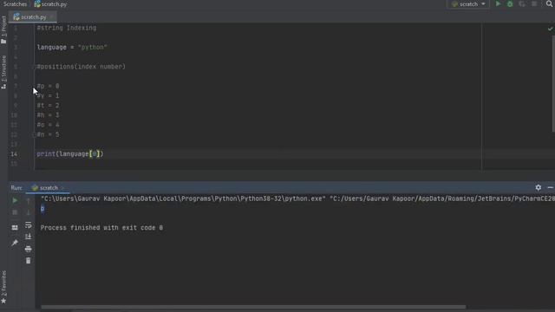Viewport: 555px width, 312px height.
Task: Pin the Run tab with the pin icon
Action: 15,243
